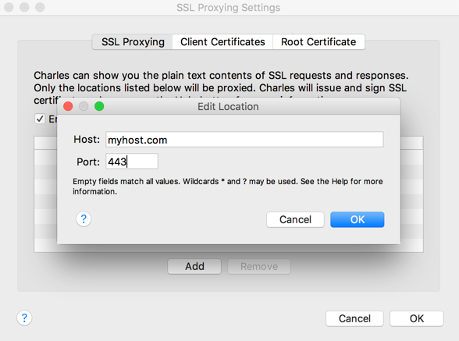Image resolution: width=459 pixels, height=341 pixels.
Task: Focus the Host field containing myhost.com
Action: point(244,140)
